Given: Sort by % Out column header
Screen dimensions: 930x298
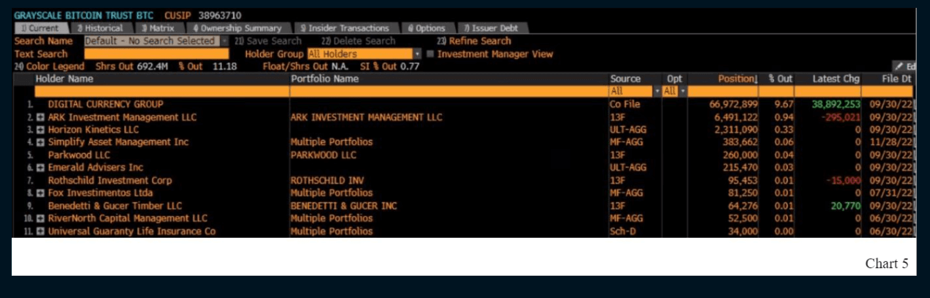Looking at the screenshot, I should [x=780, y=79].
